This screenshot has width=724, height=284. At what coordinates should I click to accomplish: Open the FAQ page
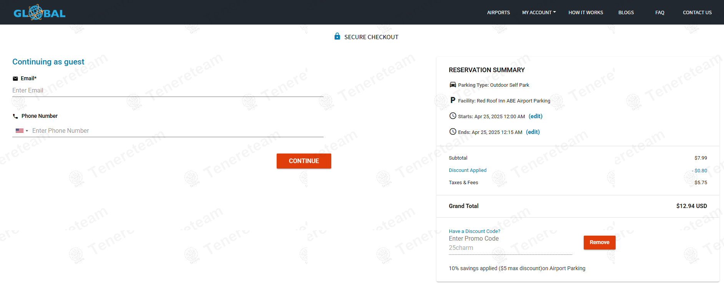pyautogui.click(x=659, y=13)
